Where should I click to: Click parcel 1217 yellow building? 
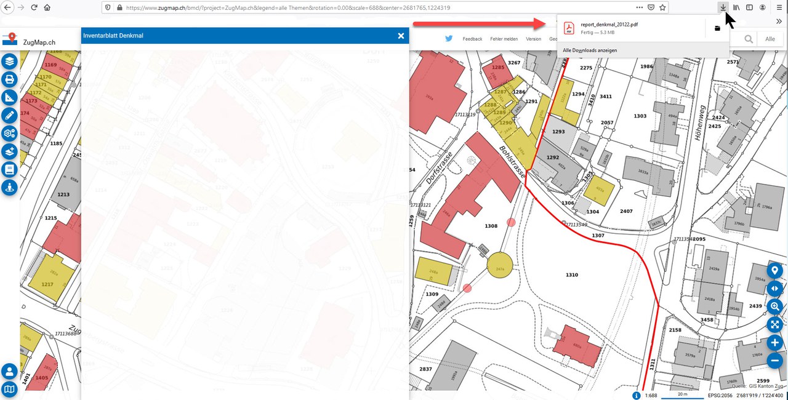(x=50, y=278)
